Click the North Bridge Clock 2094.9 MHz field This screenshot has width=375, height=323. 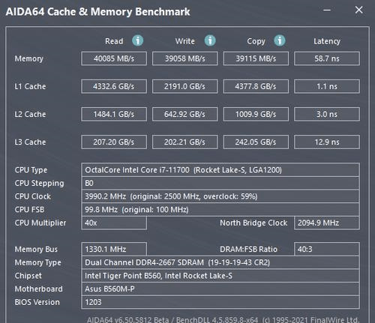point(327,223)
